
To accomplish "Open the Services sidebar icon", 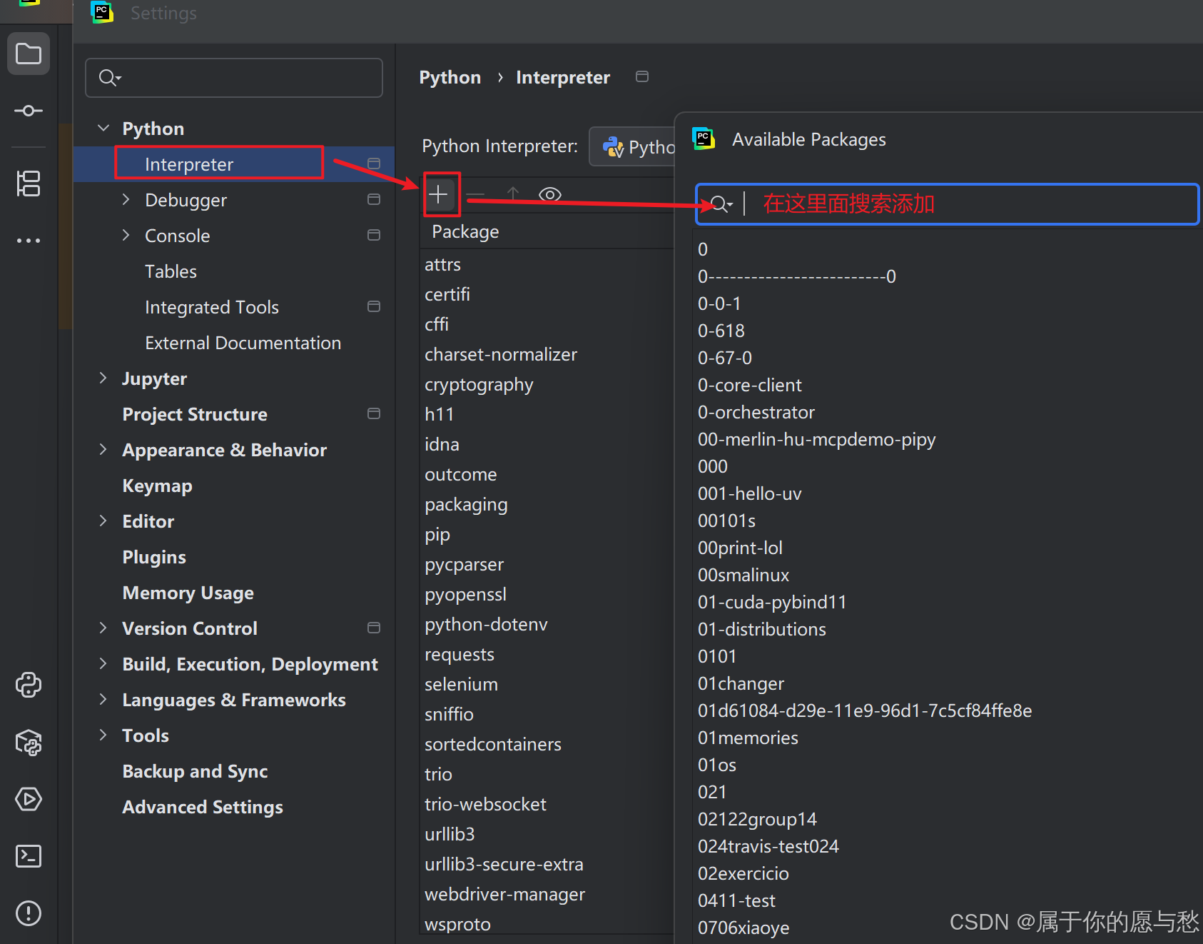I will pyautogui.click(x=29, y=799).
